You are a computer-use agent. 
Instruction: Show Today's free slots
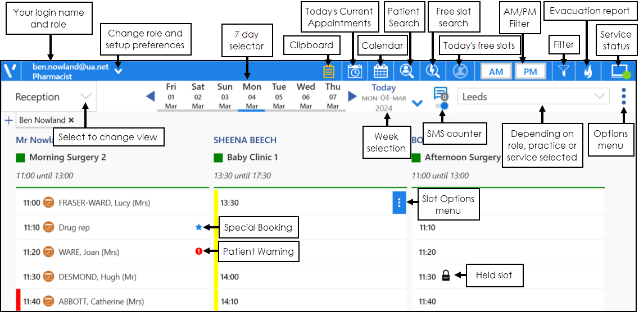(460, 71)
